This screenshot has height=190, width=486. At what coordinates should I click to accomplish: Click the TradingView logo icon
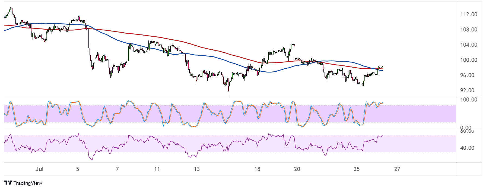8,183
